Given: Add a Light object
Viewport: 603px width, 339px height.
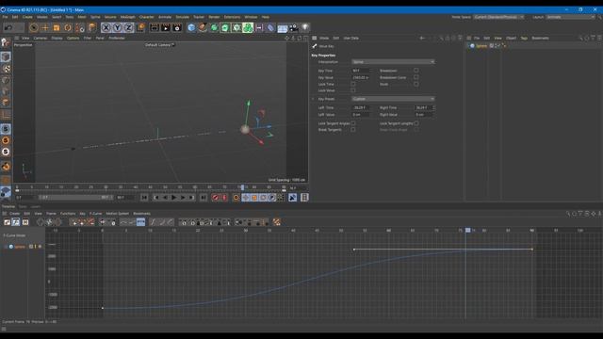Looking at the screenshot, I should click(305, 27).
